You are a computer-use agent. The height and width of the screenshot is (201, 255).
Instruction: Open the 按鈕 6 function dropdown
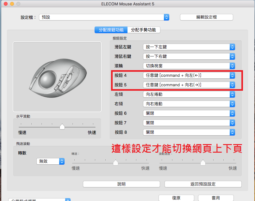(189, 113)
